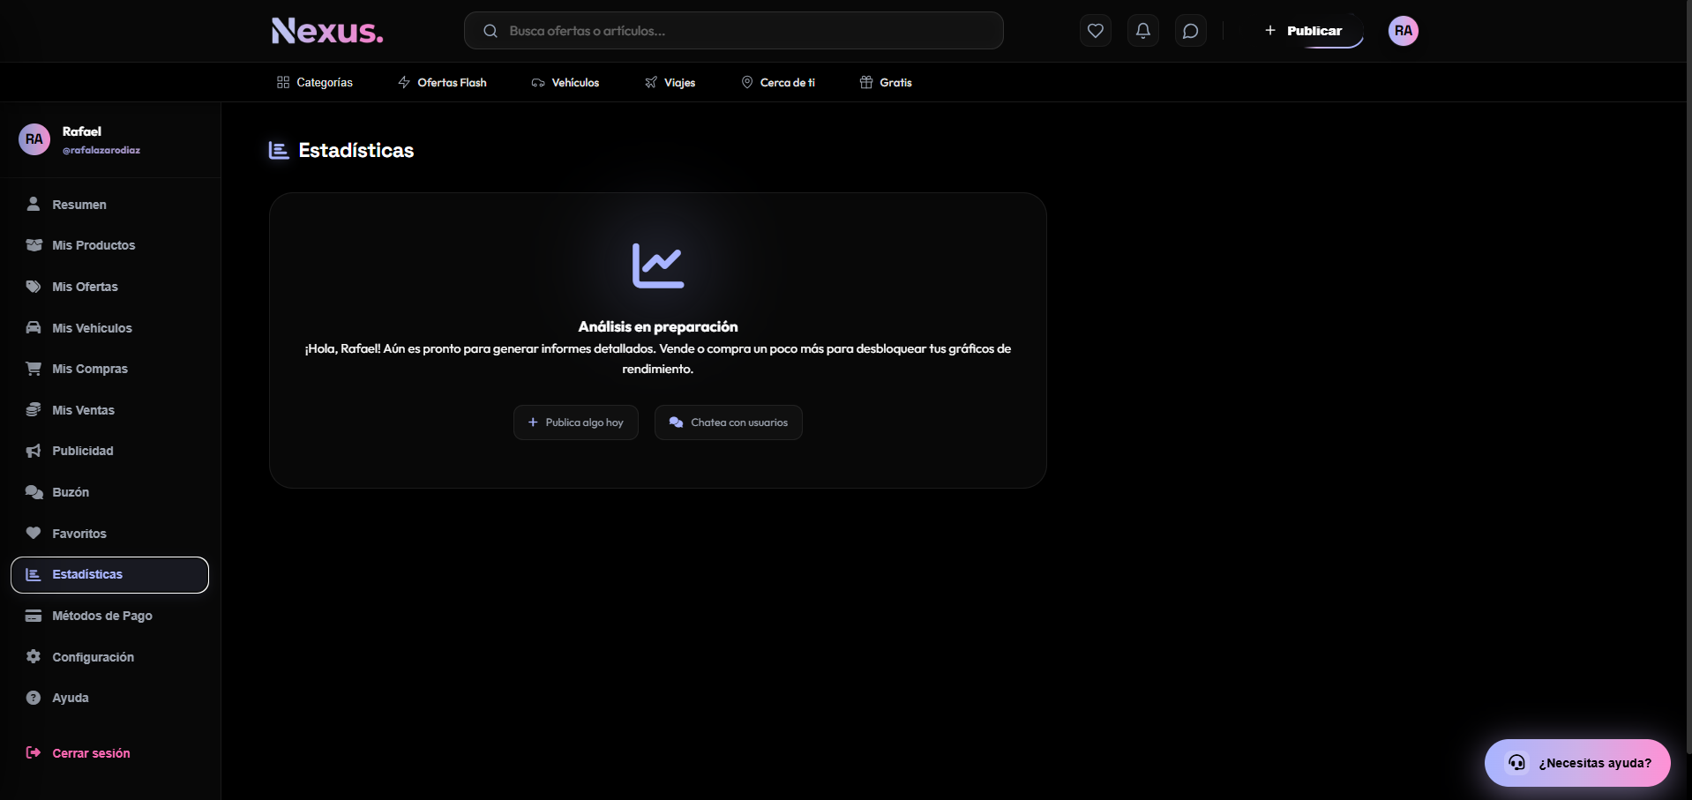Click the line chart icon in empty state
Viewport: 1692px width, 800px height.
(658, 265)
